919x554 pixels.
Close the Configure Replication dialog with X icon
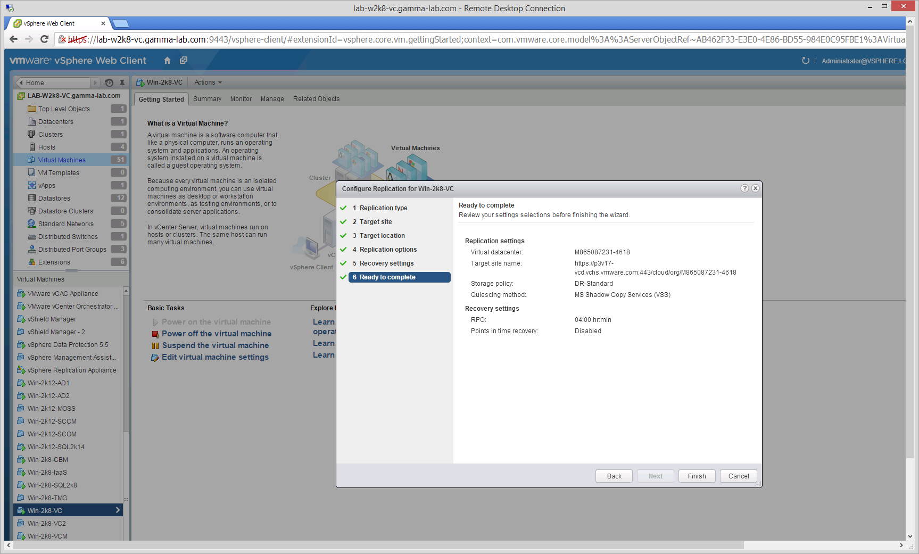coord(755,188)
